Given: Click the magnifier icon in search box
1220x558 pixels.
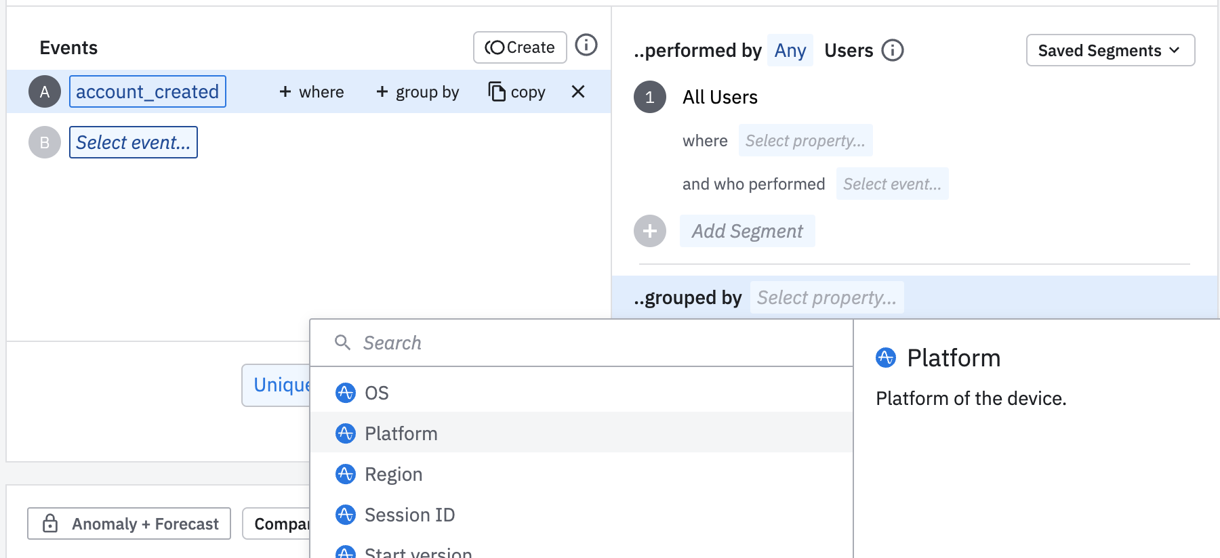Looking at the screenshot, I should pos(342,343).
